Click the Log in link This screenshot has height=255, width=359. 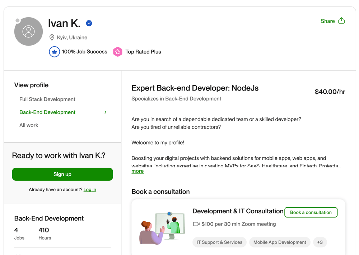point(89,189)
